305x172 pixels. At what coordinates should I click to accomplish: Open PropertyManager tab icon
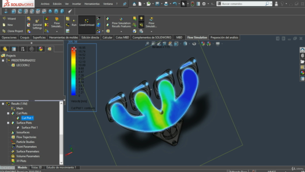(x=14, y=49)
